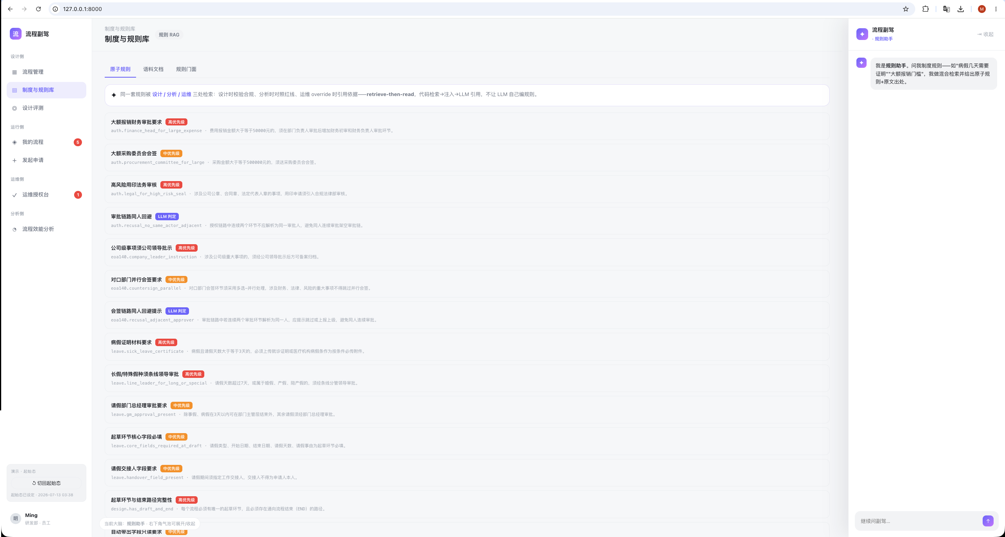Open the browser three-dot menu
The image size is (1005, 537).
click(996, 9)
